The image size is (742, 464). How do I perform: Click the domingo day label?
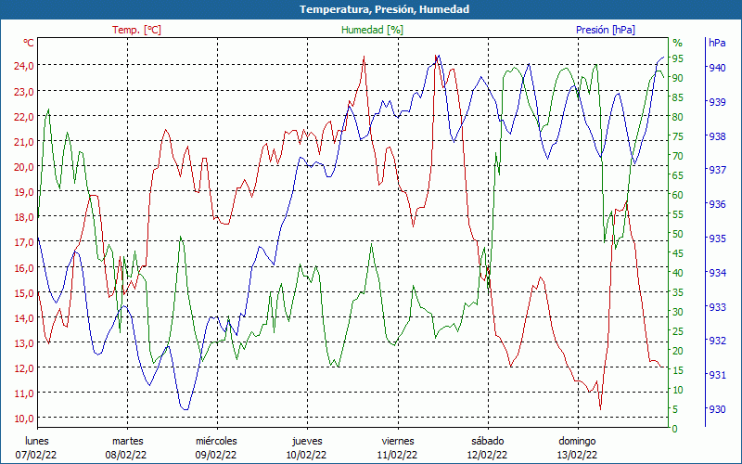tap(577, 442)
